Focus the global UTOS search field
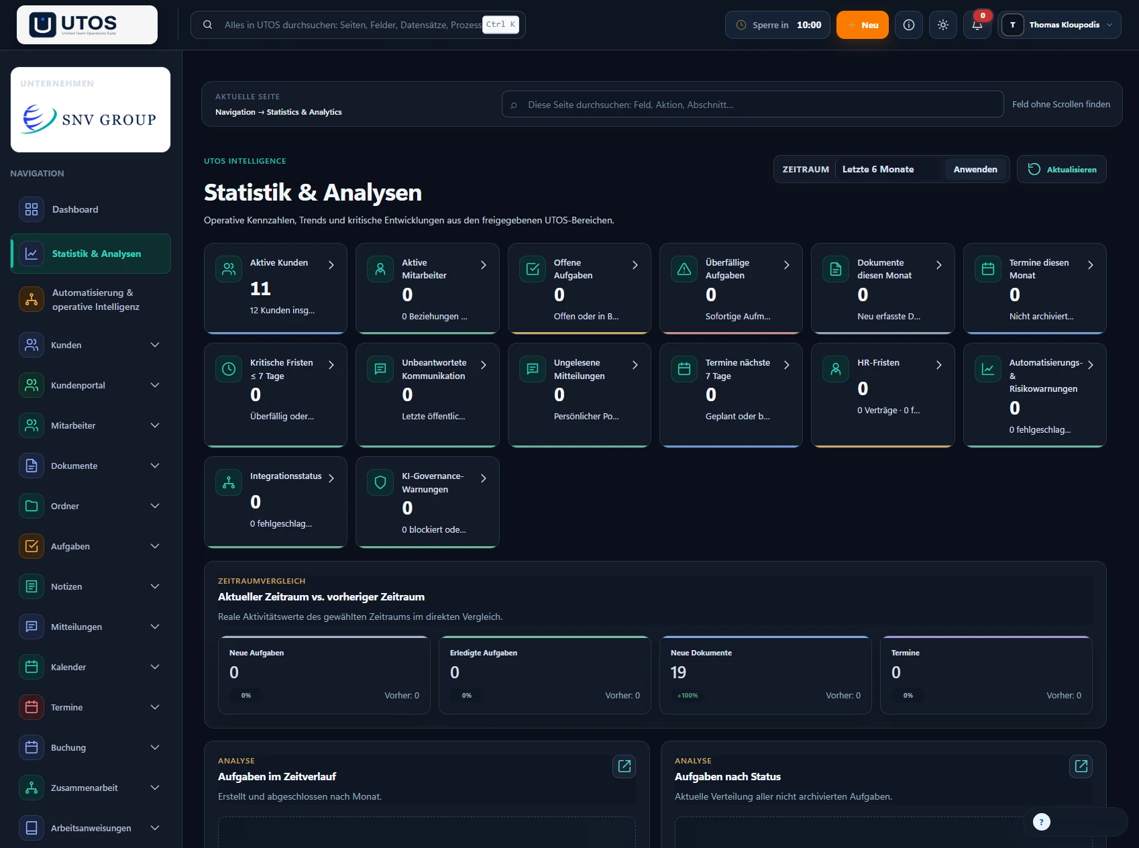 tap(358, 25)
